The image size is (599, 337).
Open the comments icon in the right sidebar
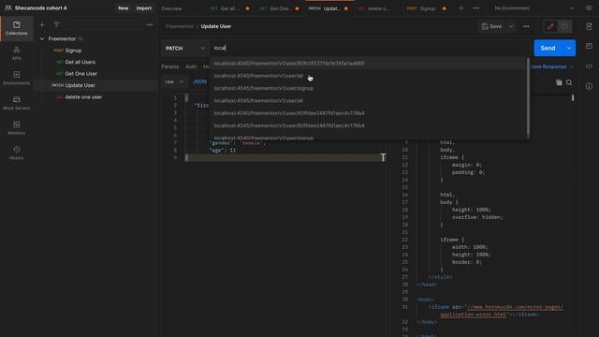(589, 46)
